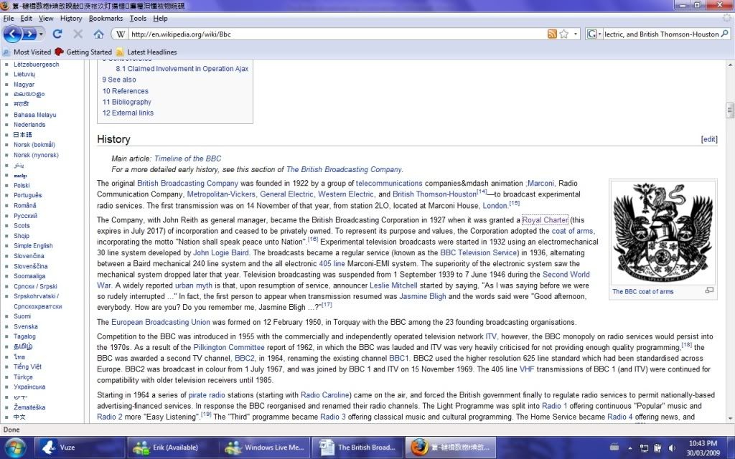Open Most Visited bookmarks folder

tap(27, 52)
